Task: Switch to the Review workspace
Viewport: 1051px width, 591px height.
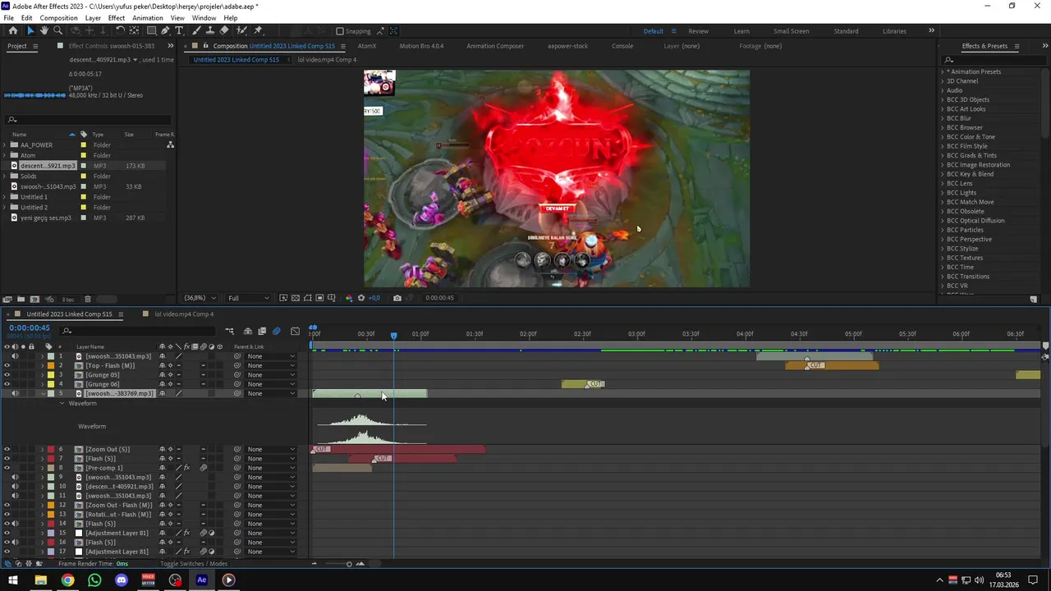Action: [699, 31]
